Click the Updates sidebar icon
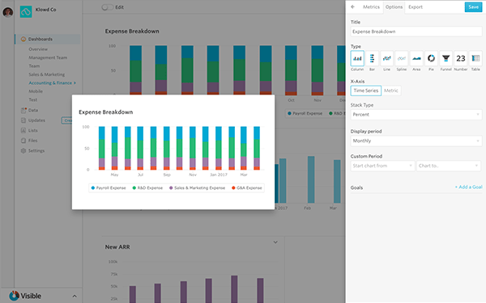Image resolution: width=486 pixels, height=303 pixels. tap(23, 120)
